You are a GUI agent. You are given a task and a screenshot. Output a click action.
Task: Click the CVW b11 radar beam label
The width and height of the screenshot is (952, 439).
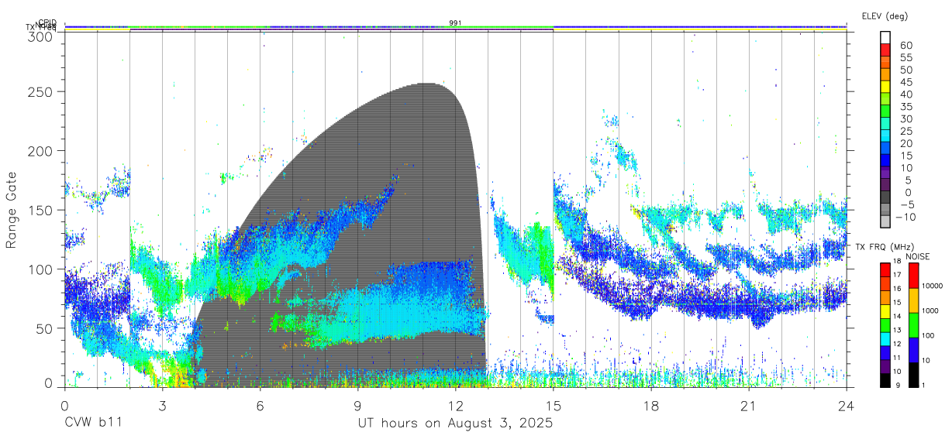93,424
